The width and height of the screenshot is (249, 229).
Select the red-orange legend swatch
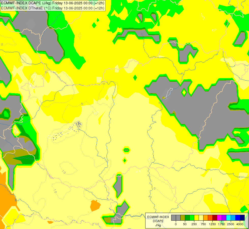pyautogui.click(x=210, y=218)
